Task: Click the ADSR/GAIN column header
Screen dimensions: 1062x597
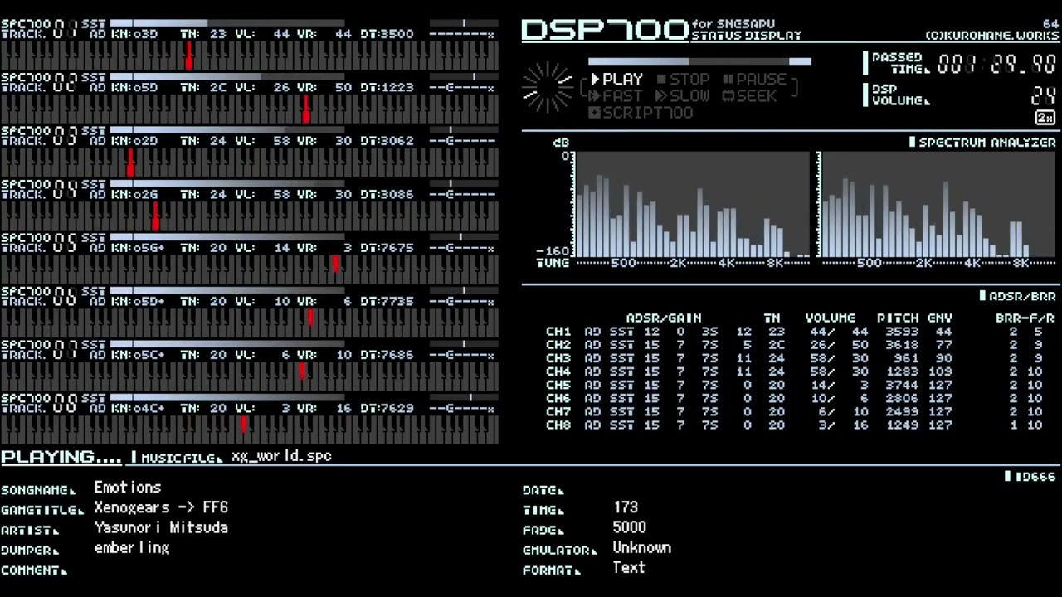Action: pyautogui.click(x=664, y=318)
